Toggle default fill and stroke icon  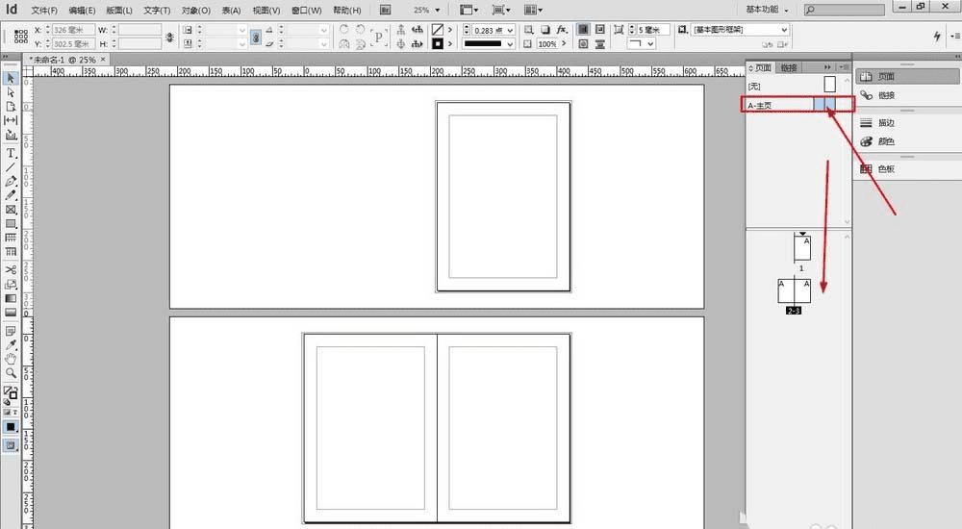7,402
